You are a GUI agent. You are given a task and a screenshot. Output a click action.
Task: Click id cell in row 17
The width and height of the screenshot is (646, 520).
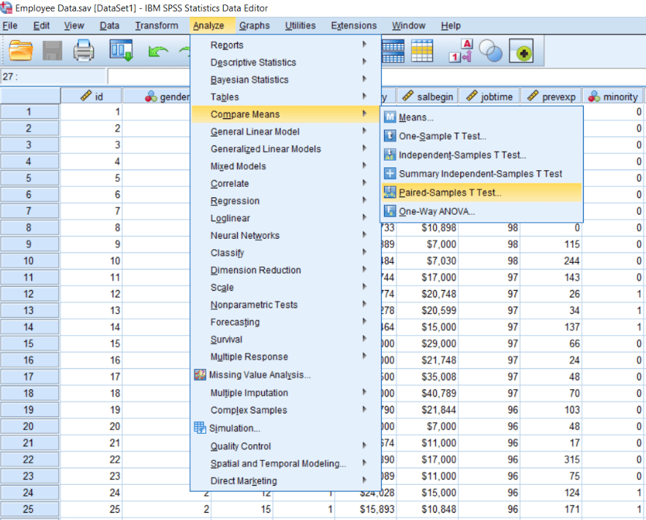(x=91, y=376)
